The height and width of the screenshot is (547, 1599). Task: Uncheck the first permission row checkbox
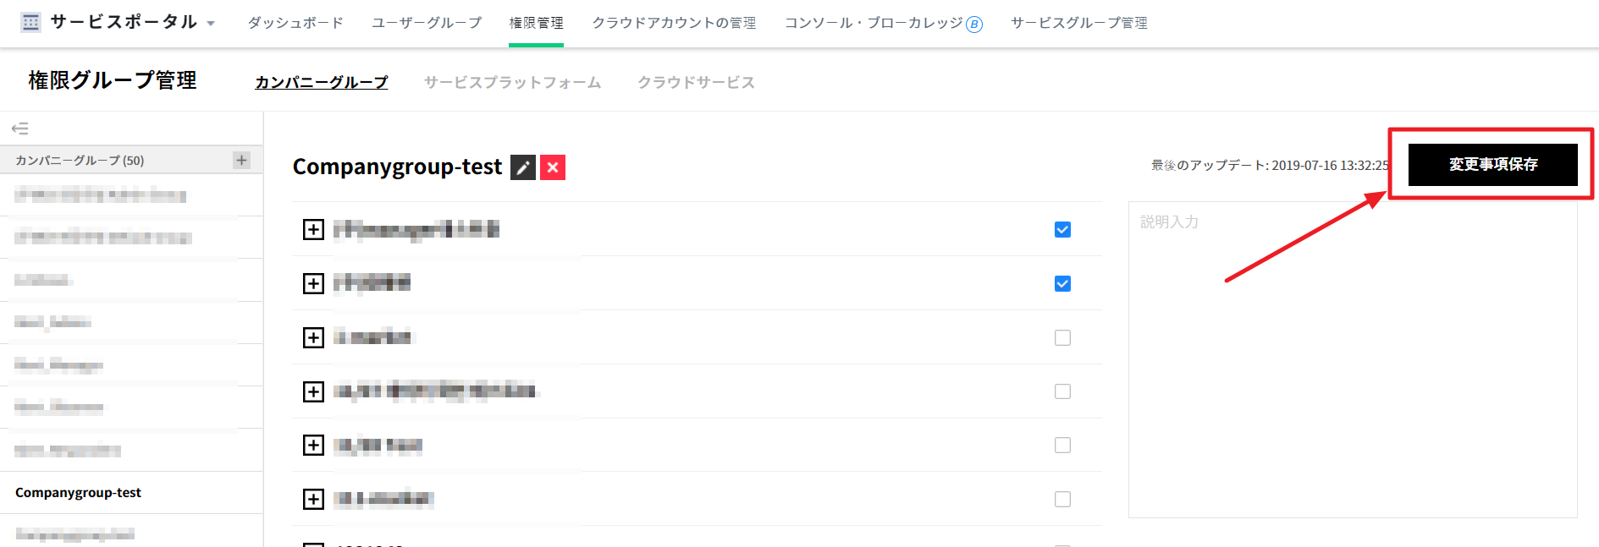tap(1062, 229)
